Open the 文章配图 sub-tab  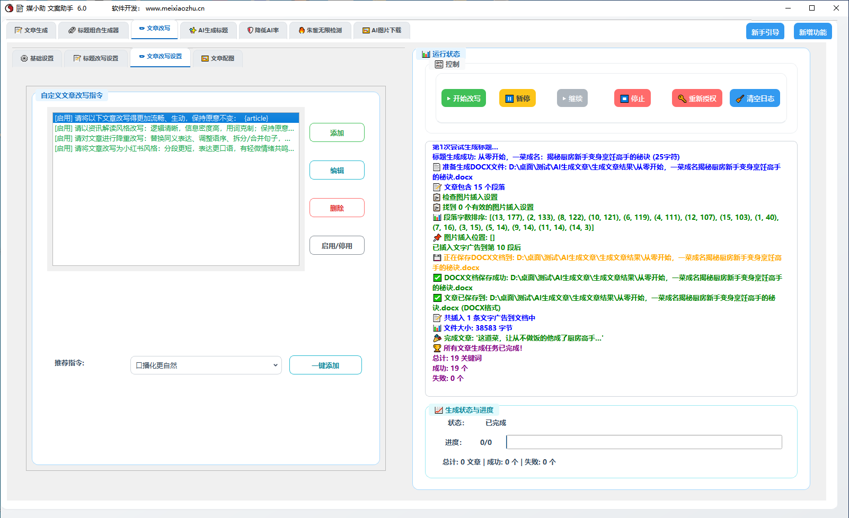tap(217, 58)
